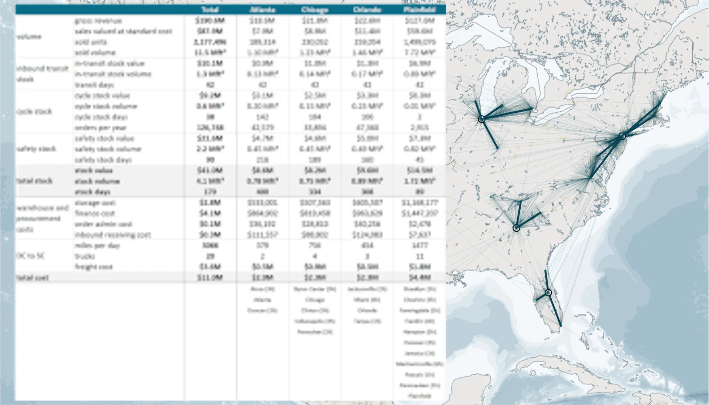
Task: Click the inbound transit stock group label
Action: pos(42,74)
